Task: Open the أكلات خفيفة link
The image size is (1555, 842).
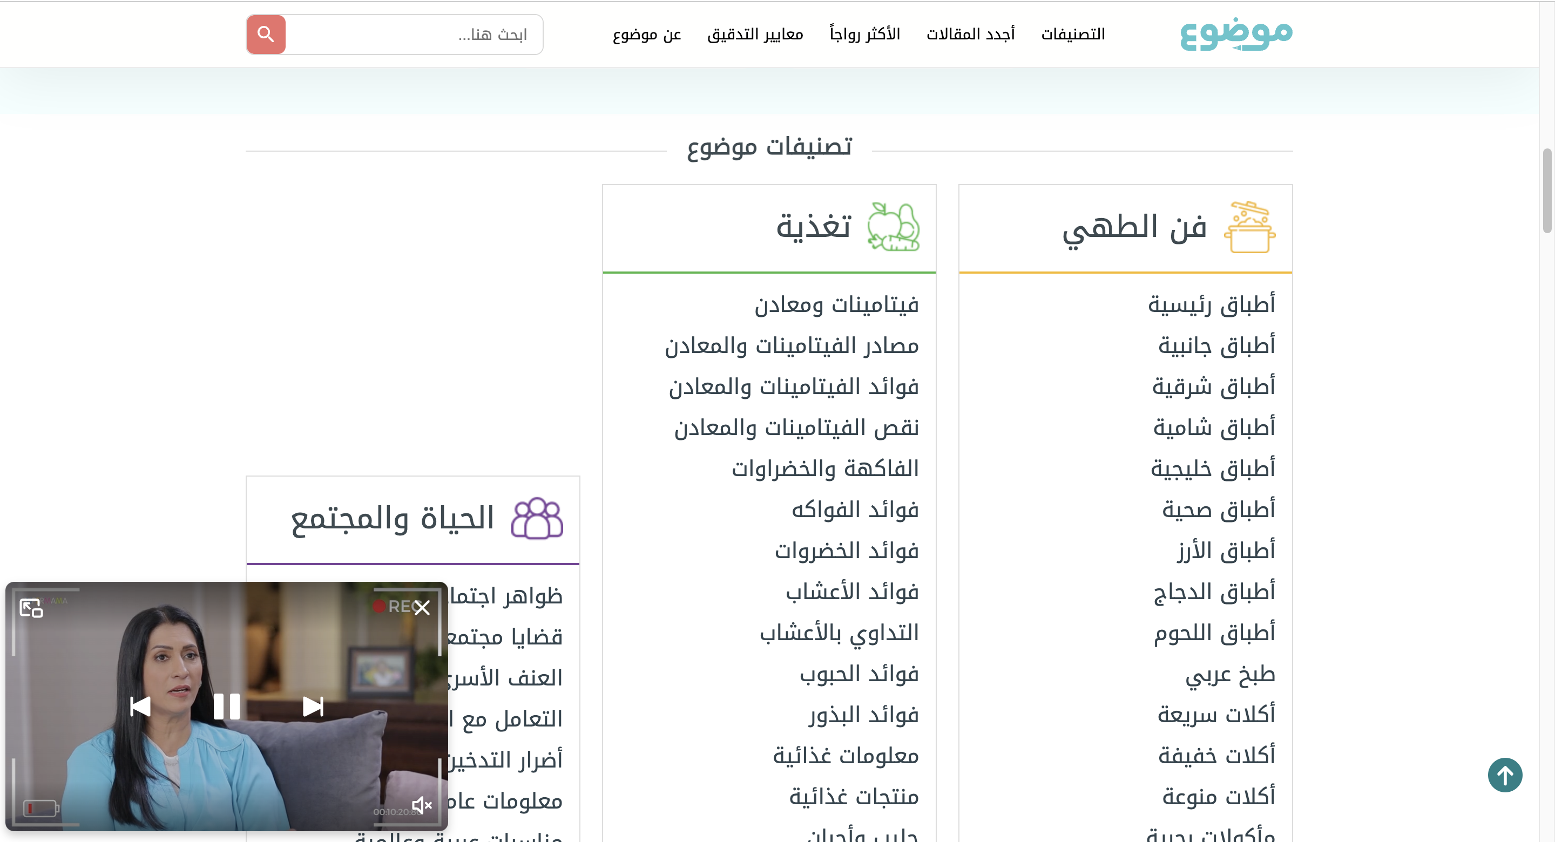Action: tap(1216, 756)
